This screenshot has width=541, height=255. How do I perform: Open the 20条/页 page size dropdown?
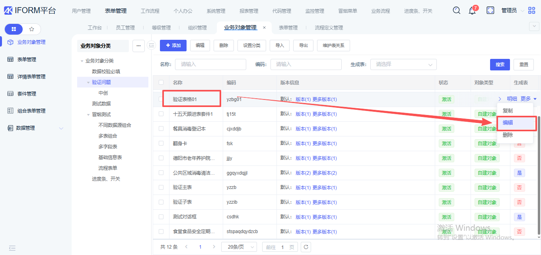point(239,247)
